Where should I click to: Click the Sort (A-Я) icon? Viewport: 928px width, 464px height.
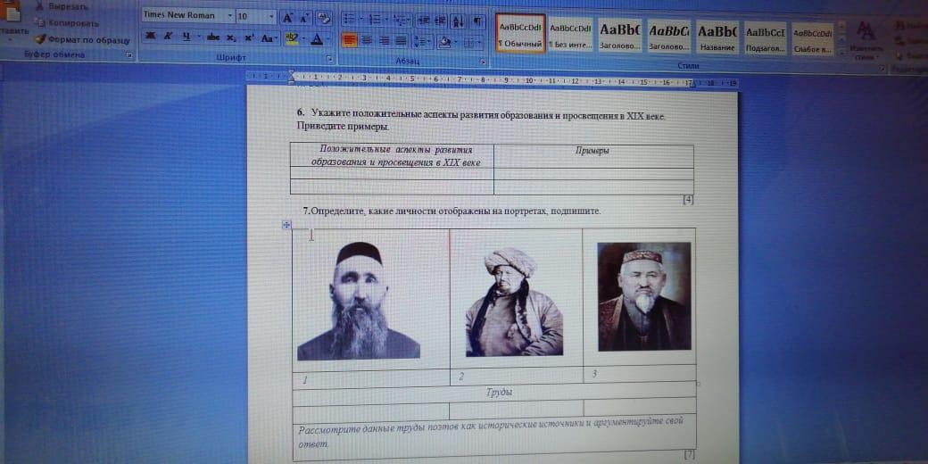(x=458, y=22)
